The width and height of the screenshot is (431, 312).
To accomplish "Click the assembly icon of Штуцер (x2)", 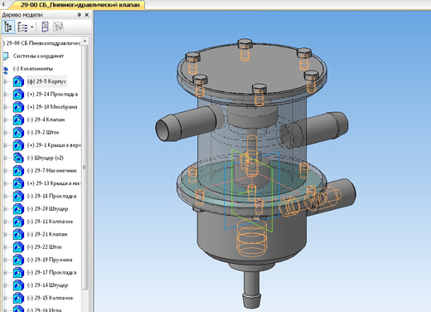I will click(18, 158).
